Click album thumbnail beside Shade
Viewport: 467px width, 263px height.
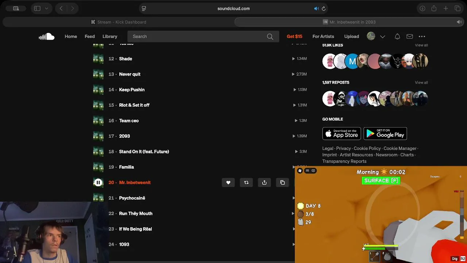point(98,59)
